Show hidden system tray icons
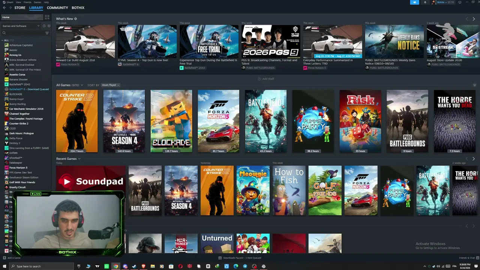480x270 pixels. (424, 266)
